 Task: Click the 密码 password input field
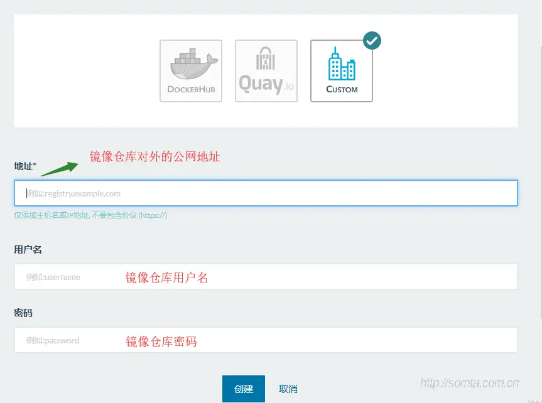click(266, 340)
